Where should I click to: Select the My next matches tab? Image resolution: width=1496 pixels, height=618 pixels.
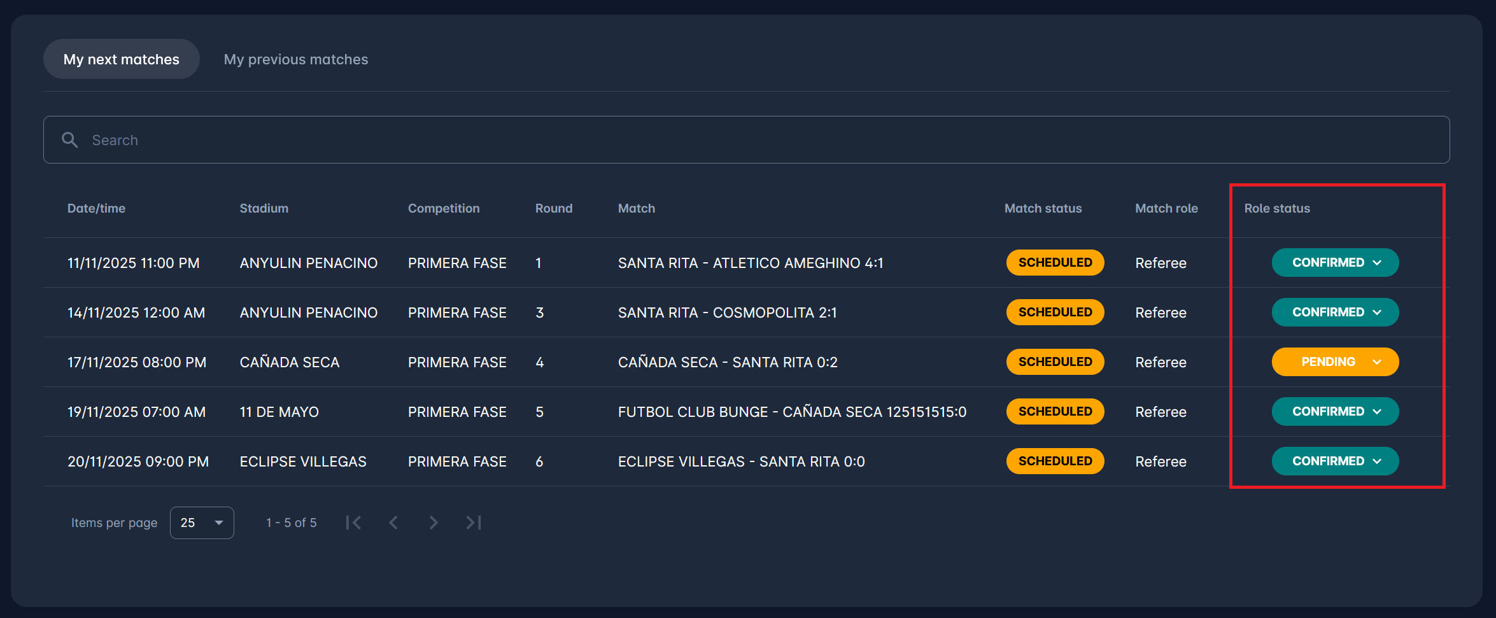122,59
